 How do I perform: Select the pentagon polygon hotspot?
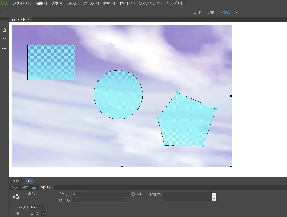(x=187, y=121)
